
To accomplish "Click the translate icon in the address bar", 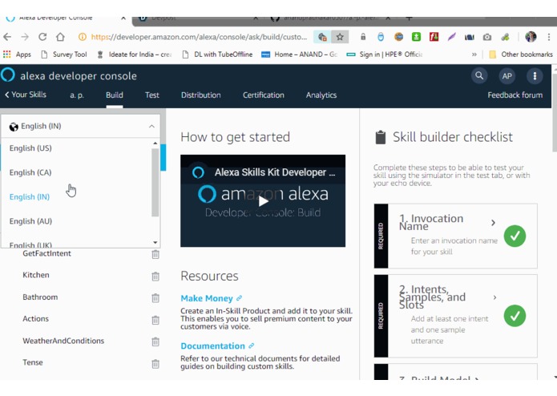I will pyautogui.click(x=322, y=37).
